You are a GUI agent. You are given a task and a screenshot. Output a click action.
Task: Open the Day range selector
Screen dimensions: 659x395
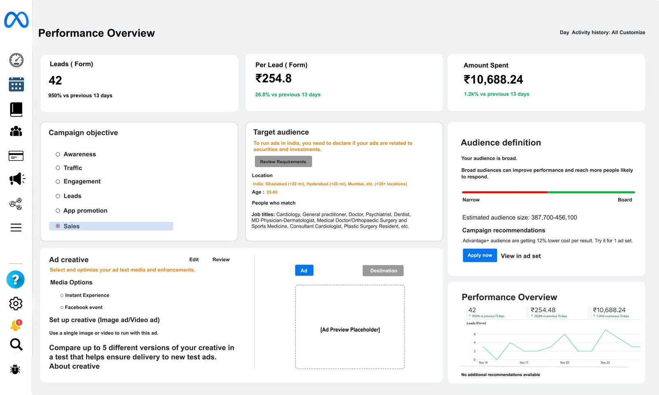point(564,33)
